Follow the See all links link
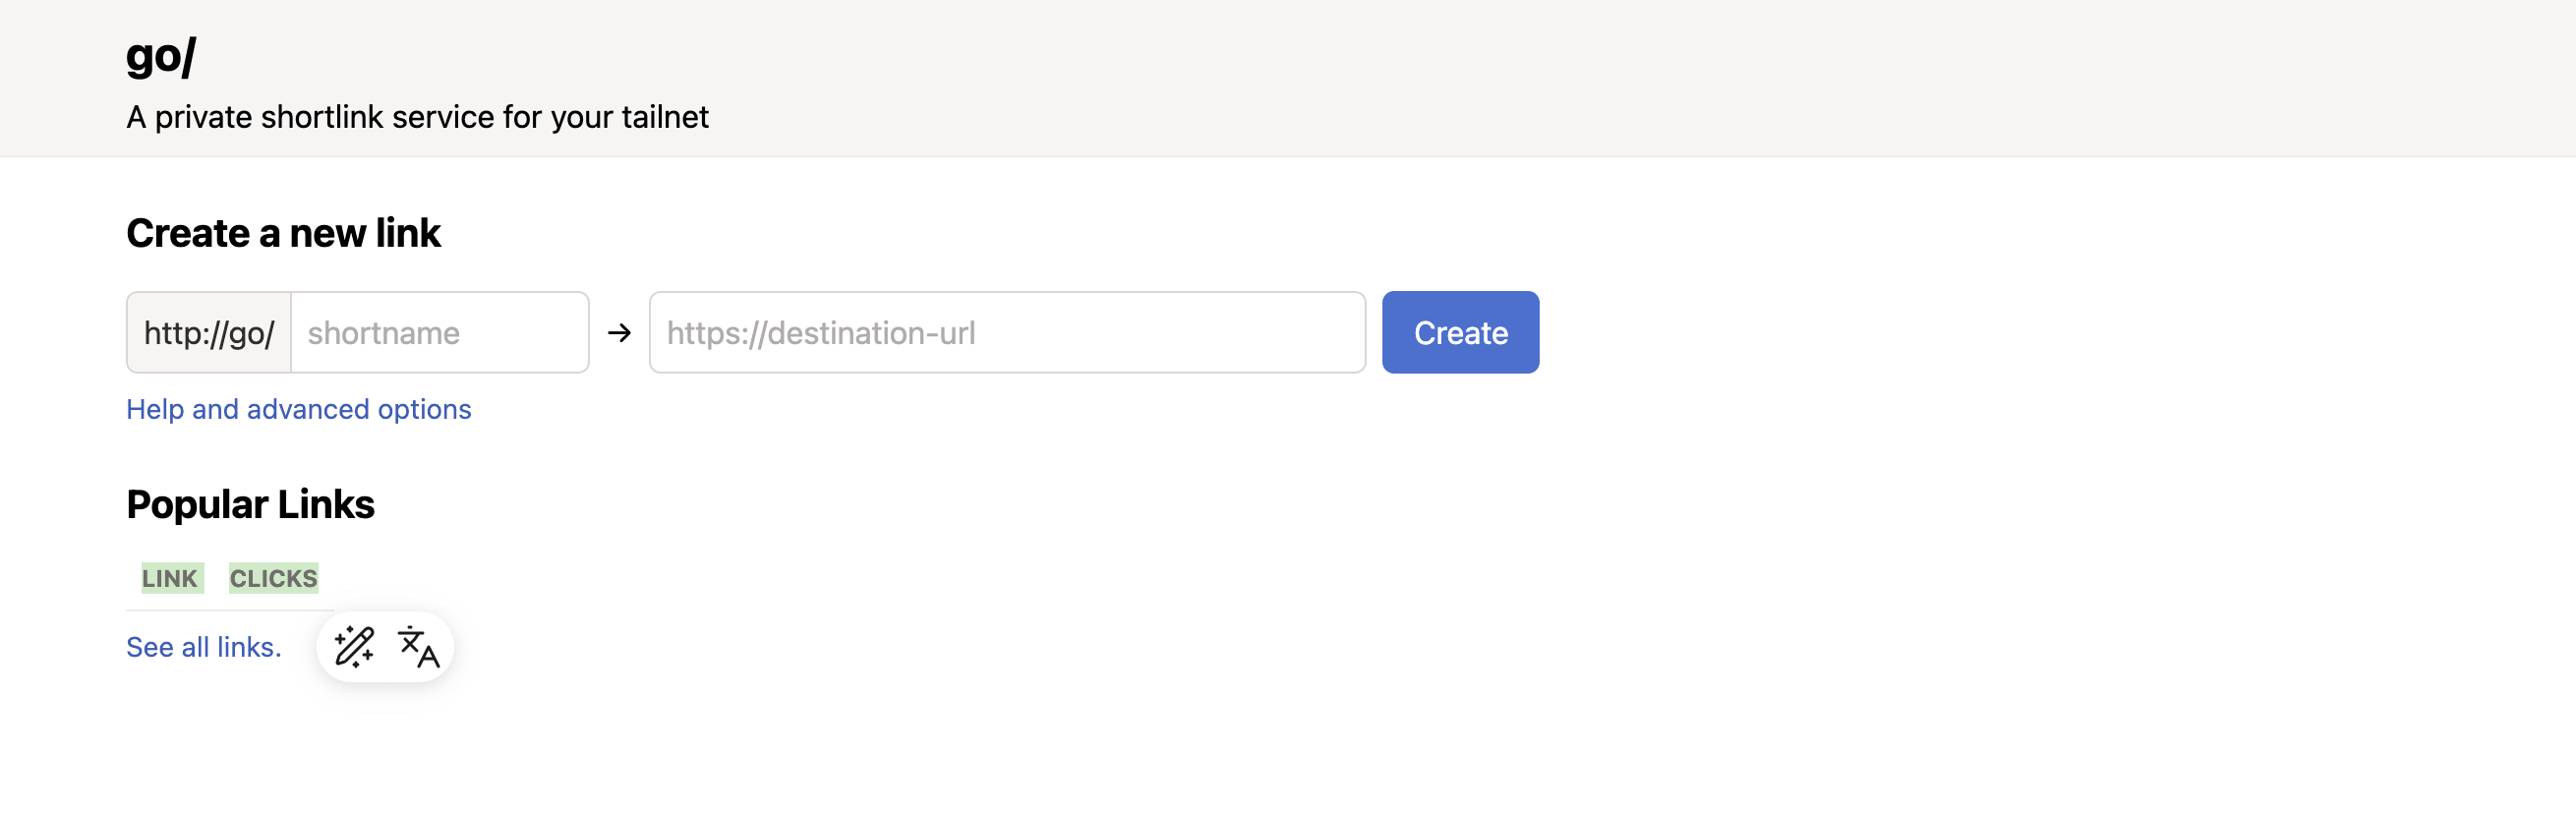This screenshot has width=2576, height=814. coord(203,647)
